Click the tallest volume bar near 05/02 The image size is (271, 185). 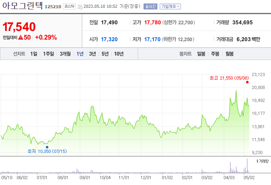click(x=247, y=166)
